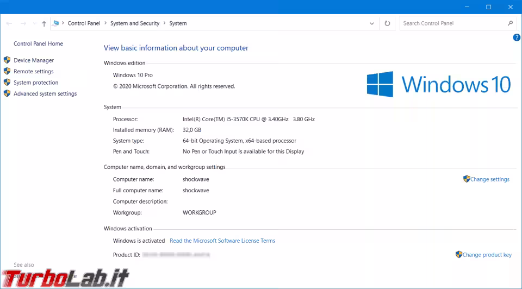Screen dimensions: 522x289
Task: Expand the address bar history dropdown
Action: (372, 23)
